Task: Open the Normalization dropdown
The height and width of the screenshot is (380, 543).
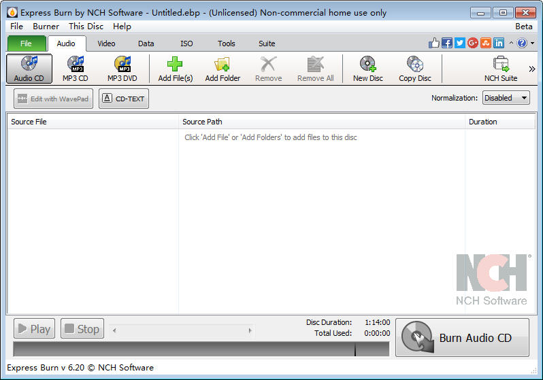Action: click(x=506, y=98)
